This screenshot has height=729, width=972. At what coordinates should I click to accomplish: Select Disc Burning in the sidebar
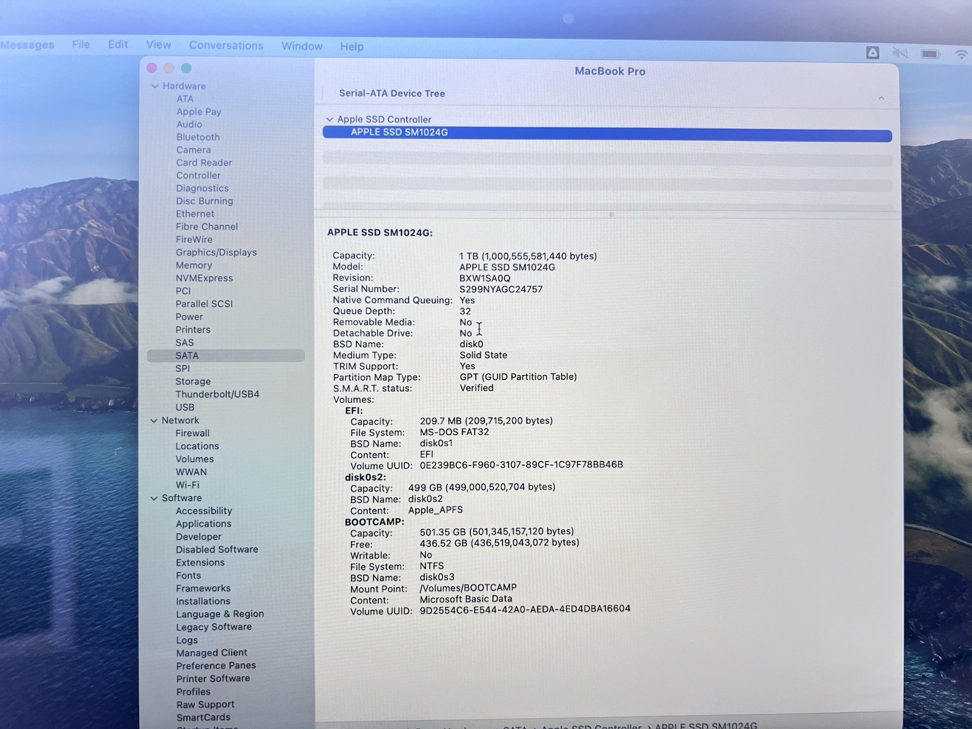[204, 201]
